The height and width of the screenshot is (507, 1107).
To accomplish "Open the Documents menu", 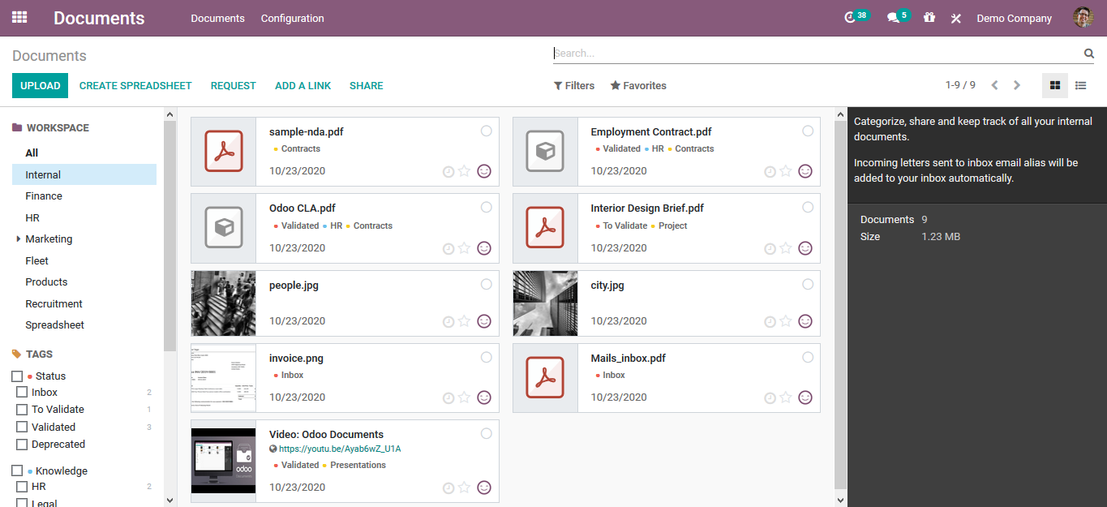I will pos(217,18).
